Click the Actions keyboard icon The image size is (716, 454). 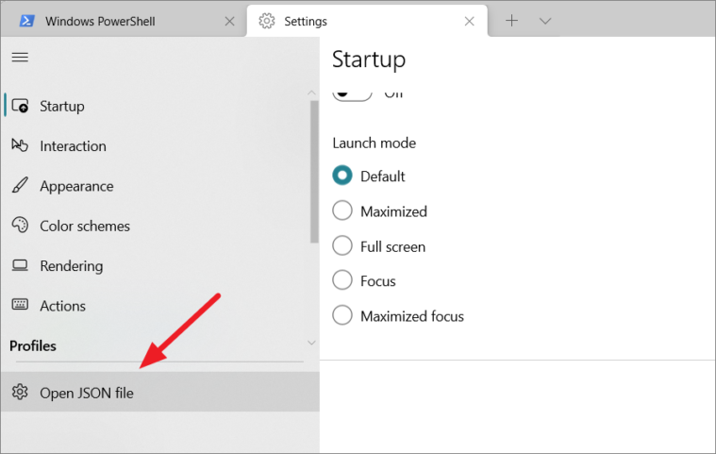20,305
